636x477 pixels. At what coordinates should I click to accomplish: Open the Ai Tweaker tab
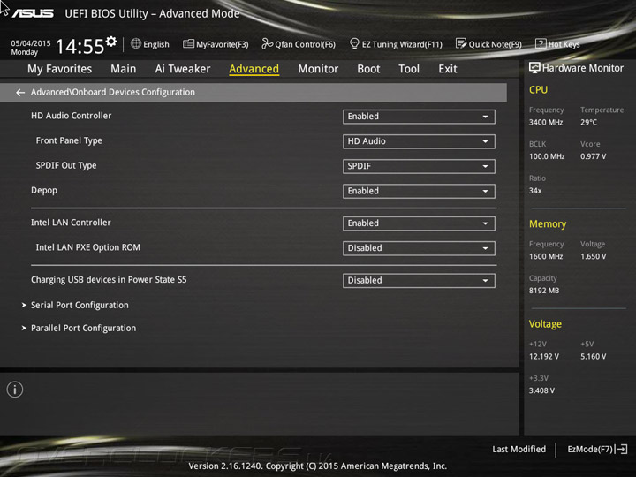click(x=183, y=69)
